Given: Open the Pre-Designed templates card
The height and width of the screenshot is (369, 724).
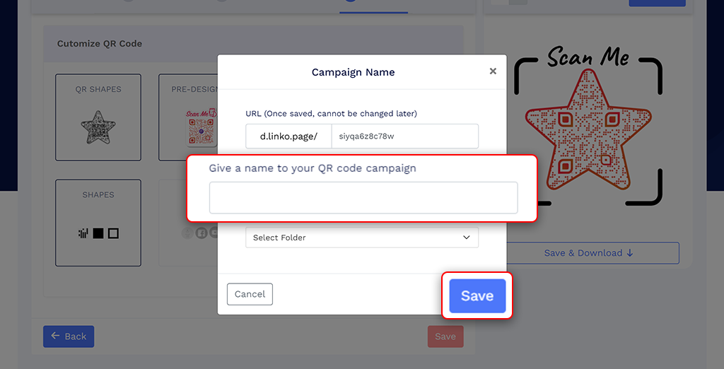Looking at the screenshot, I should (189, 117).
